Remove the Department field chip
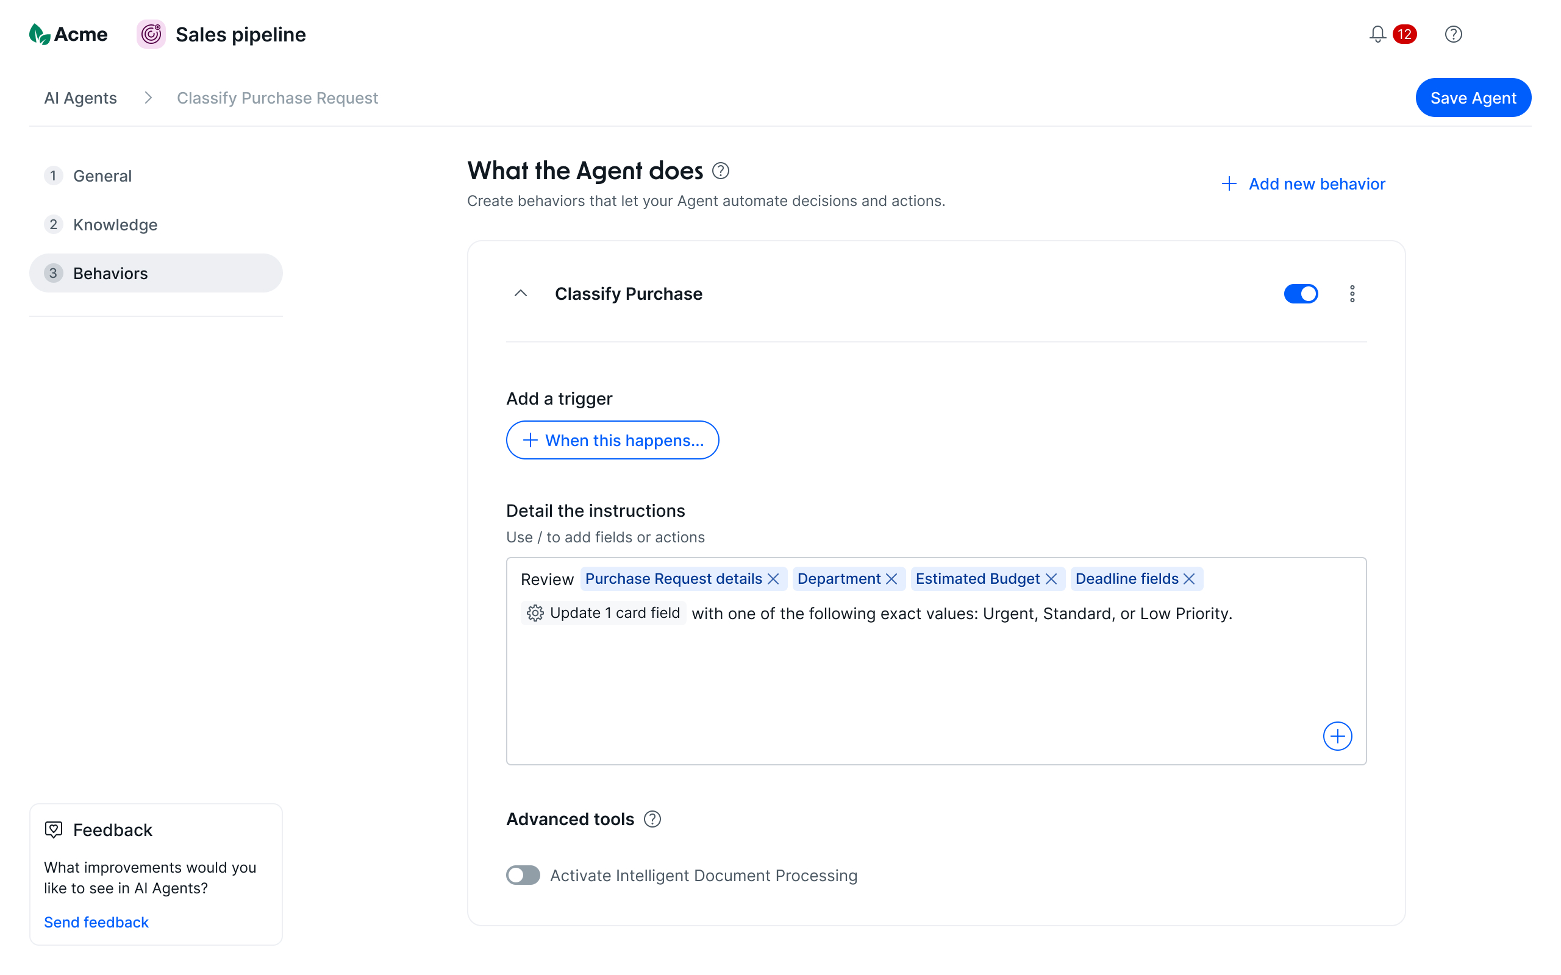The width and height of the screenshot is (1561, 975). (893, 578)
